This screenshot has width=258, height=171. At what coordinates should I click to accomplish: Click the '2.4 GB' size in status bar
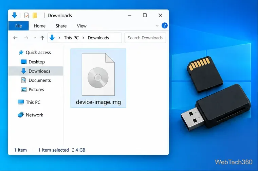[x=78, y=150]
